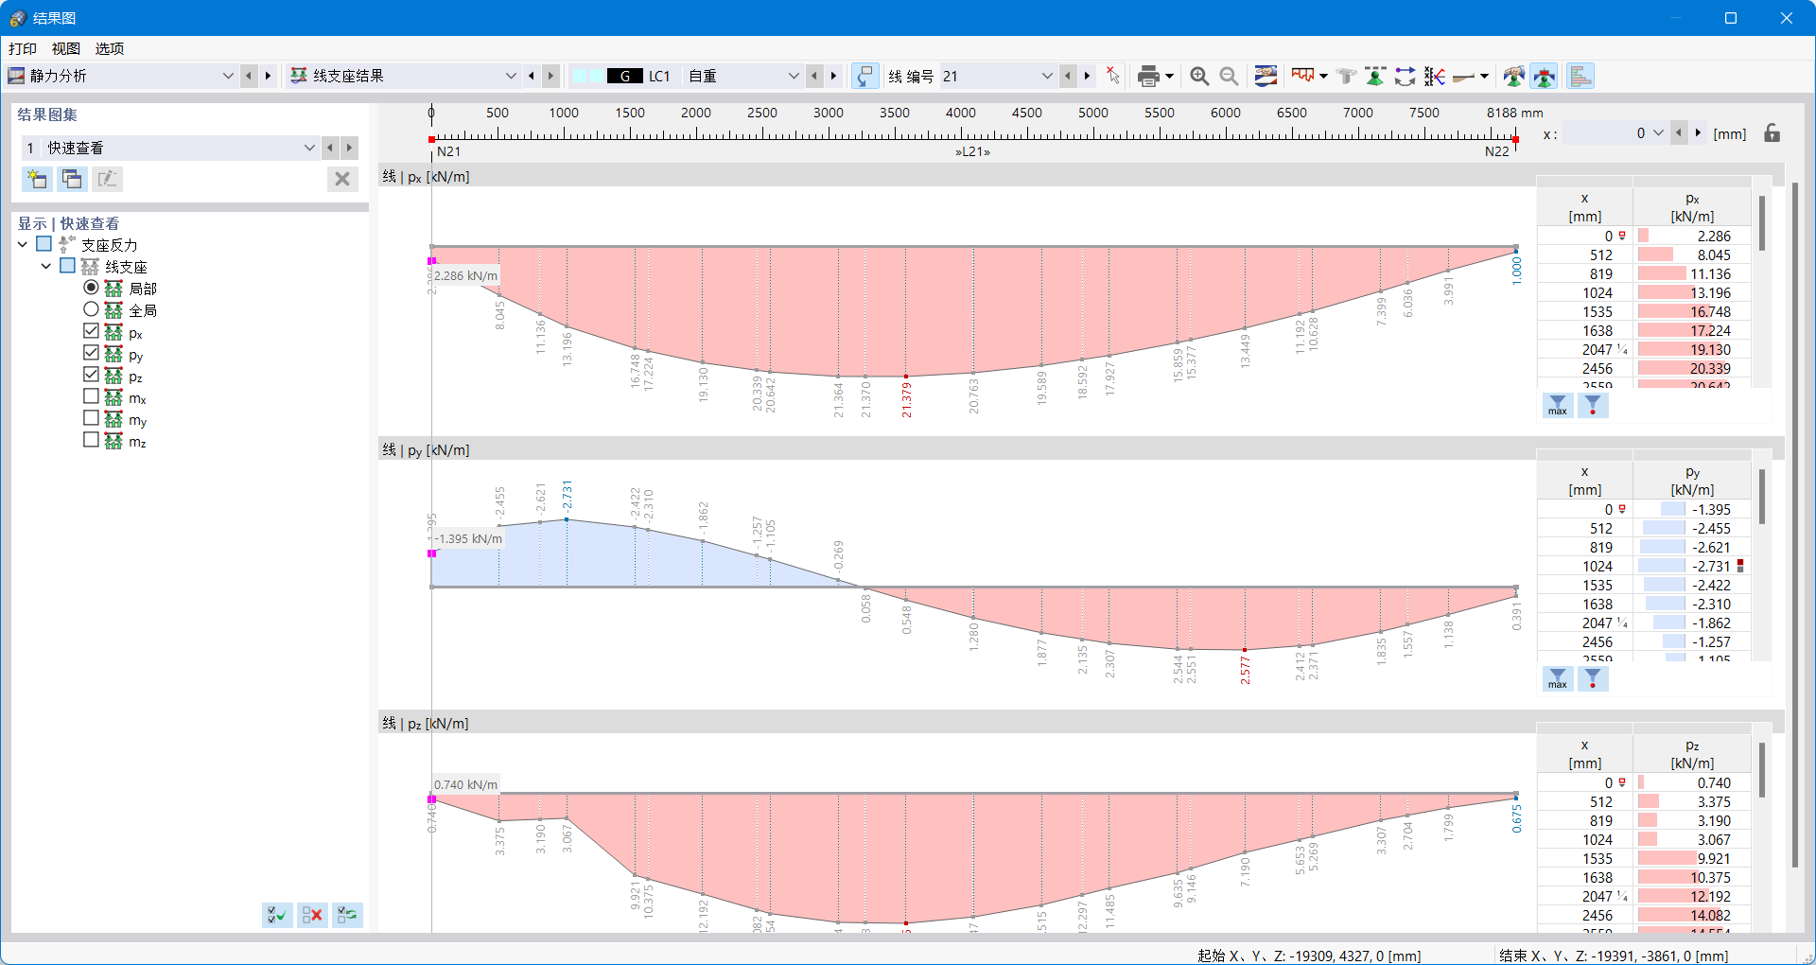Click the pz table vertical scrollbar
This screenshot has height=965, width=1816.
point(1762,770)
